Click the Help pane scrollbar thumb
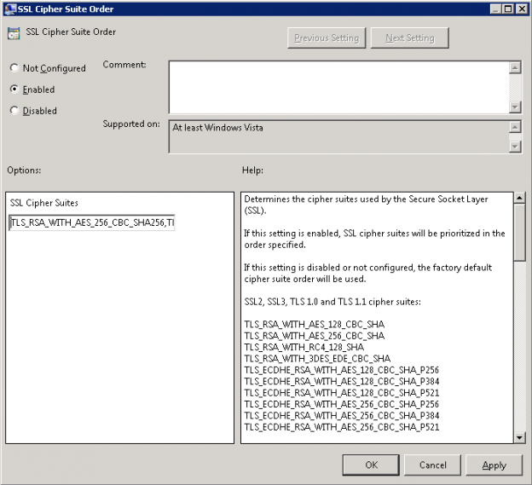The height and width of the screenshot is (485, 532). pos(520,232)
